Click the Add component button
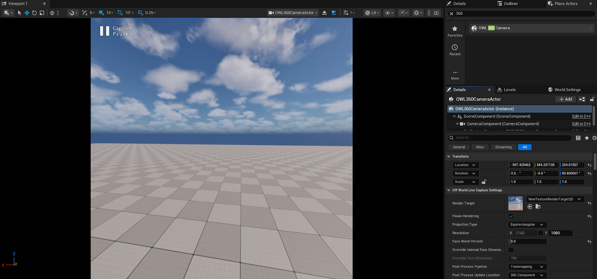The height and width of the screenshot is (279, 597). click(x=565, y=99)
